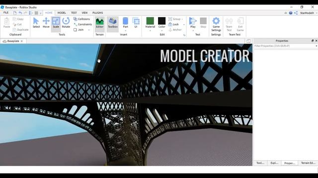Start a Team Test
Viewport: 318px width, 178px height.
(x=229, y=24)
